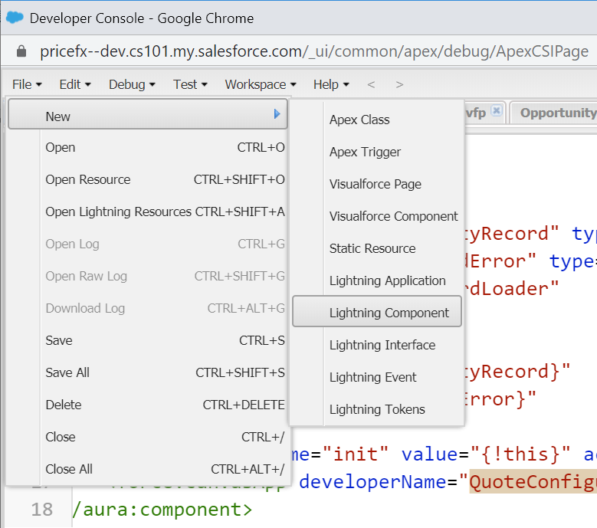Image resolution: width=597 pixels, height=528 pixels.
Task: Switch to the Opportunity tab
Action: point(556,113)
